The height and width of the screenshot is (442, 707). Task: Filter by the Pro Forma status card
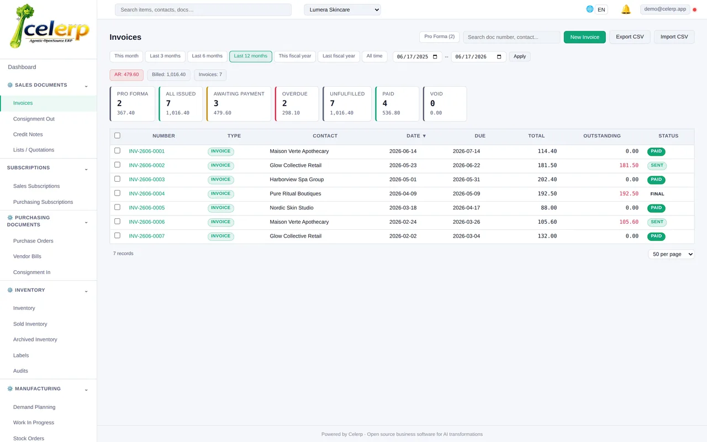pos(133,104)
